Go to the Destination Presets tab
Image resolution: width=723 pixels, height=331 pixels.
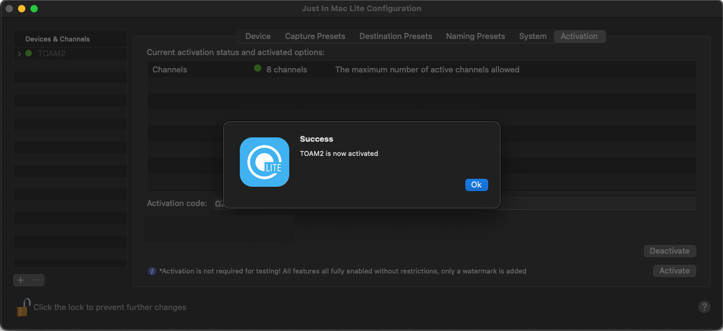click(395, 37)
